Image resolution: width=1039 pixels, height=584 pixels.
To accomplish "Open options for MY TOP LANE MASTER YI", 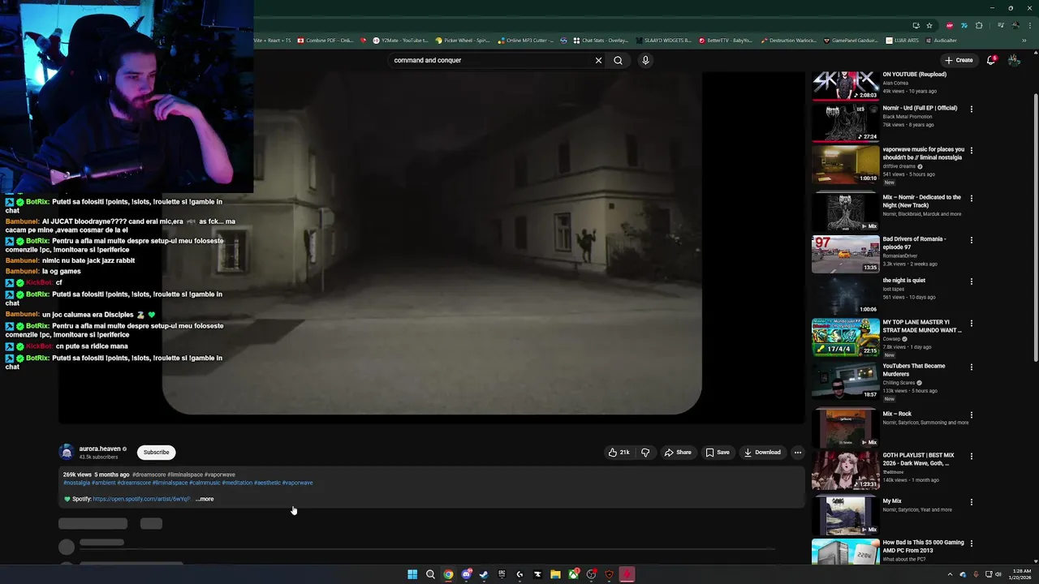I will [x=972, y=323].
